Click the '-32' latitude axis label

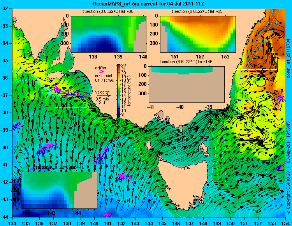(x=4, y=9)
